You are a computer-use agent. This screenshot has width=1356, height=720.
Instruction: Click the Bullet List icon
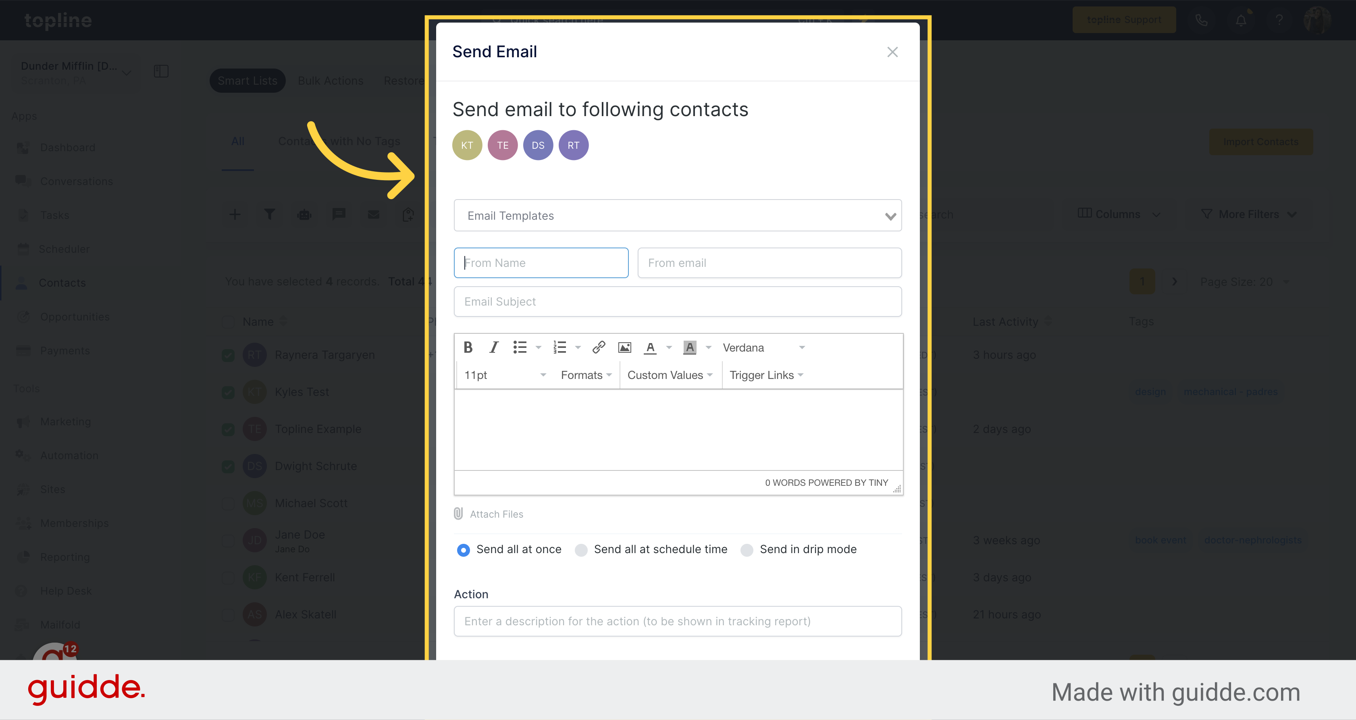pos(520,347)
